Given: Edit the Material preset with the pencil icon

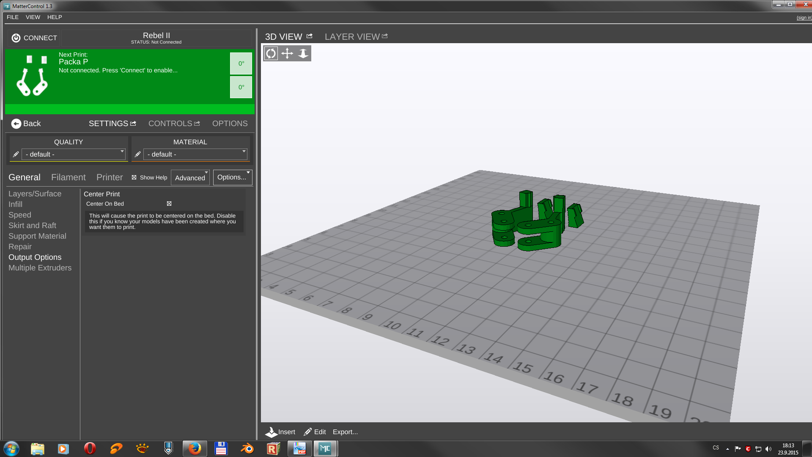Looking at the screenshot, I should (137, 154).
